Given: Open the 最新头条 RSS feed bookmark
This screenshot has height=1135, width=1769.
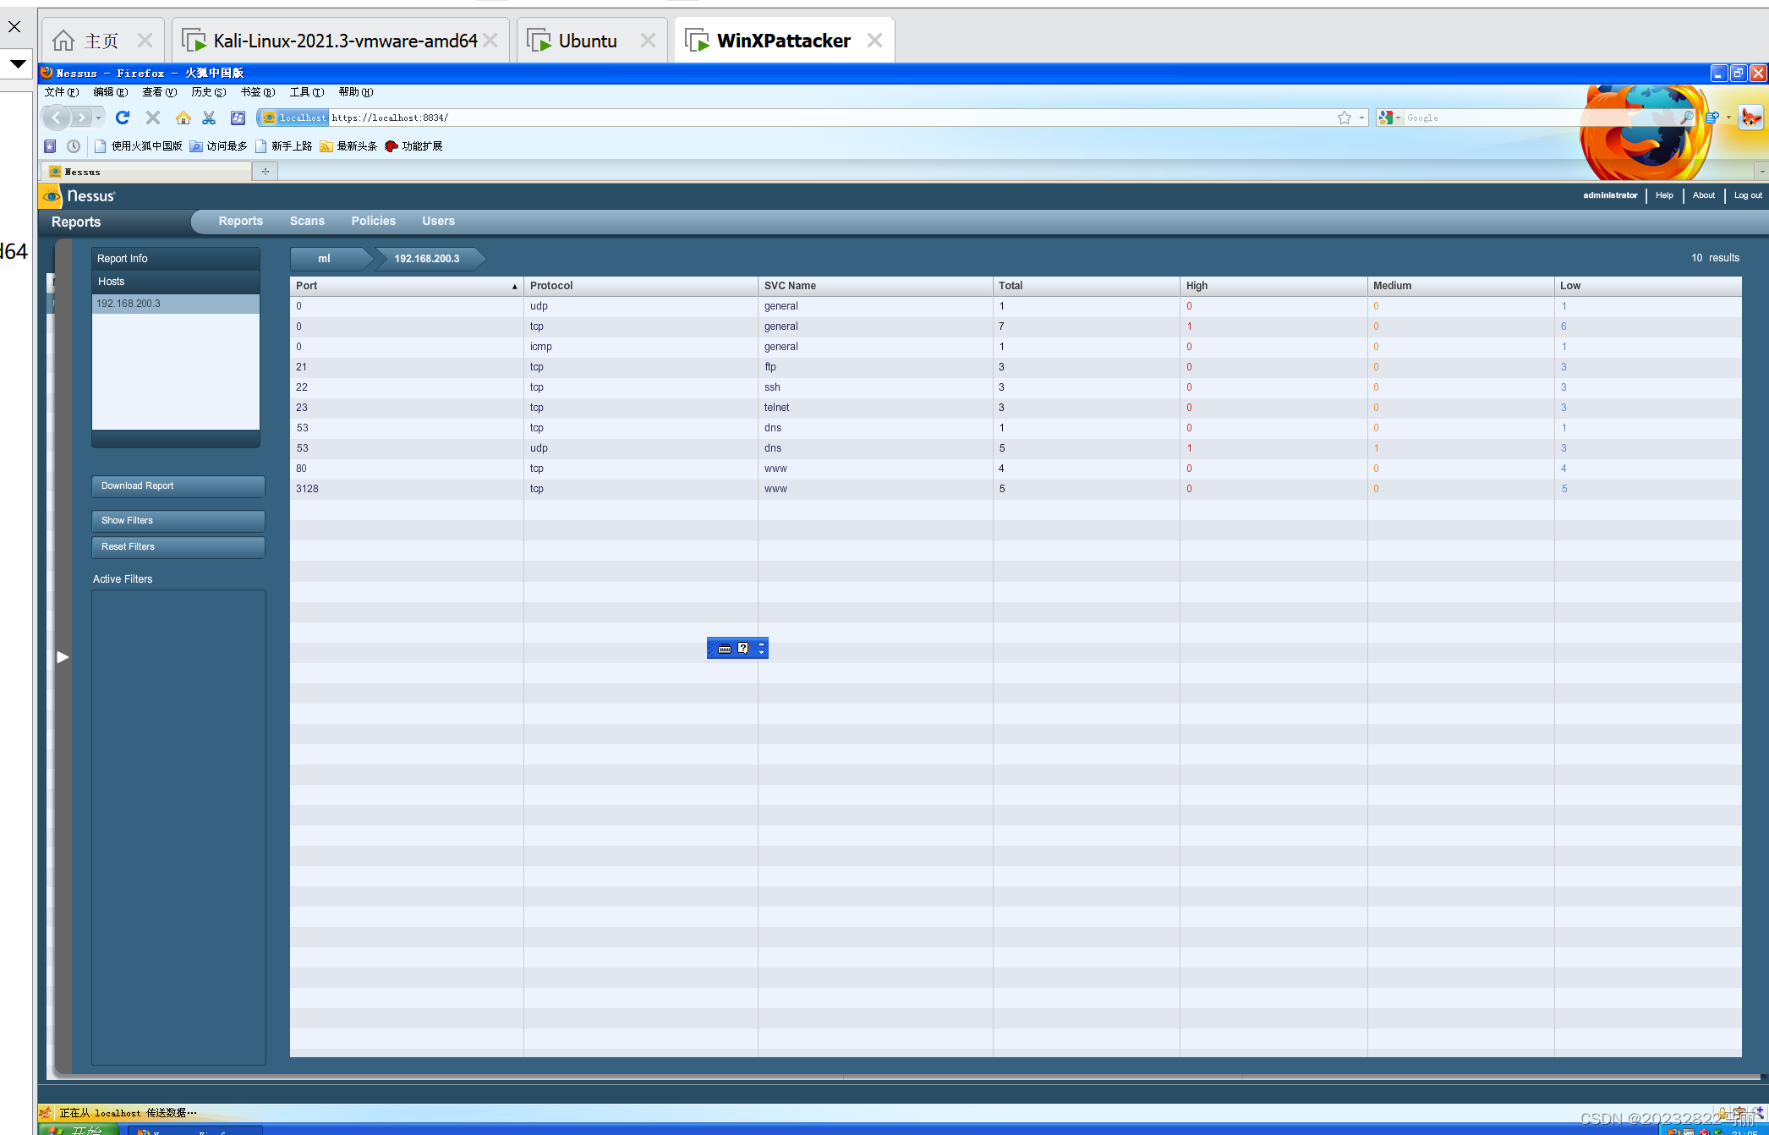Looking at the screenshot, I should pyautogui.click(x=348, y=146).
